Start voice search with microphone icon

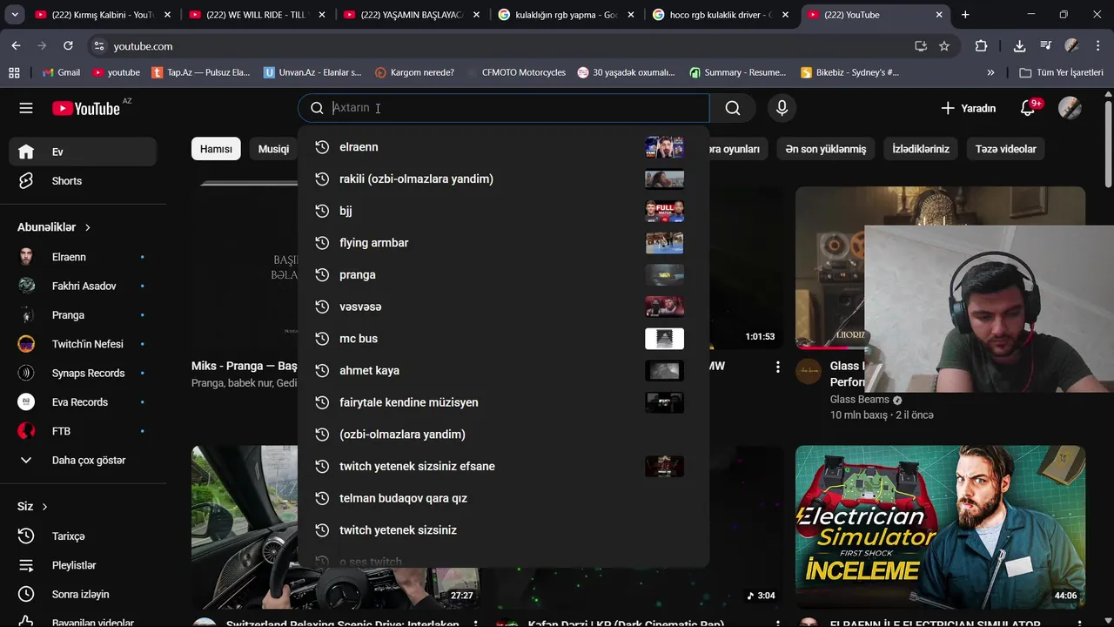click(782, 108)
